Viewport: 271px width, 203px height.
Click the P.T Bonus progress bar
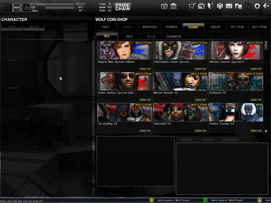[x=60, y=4]
